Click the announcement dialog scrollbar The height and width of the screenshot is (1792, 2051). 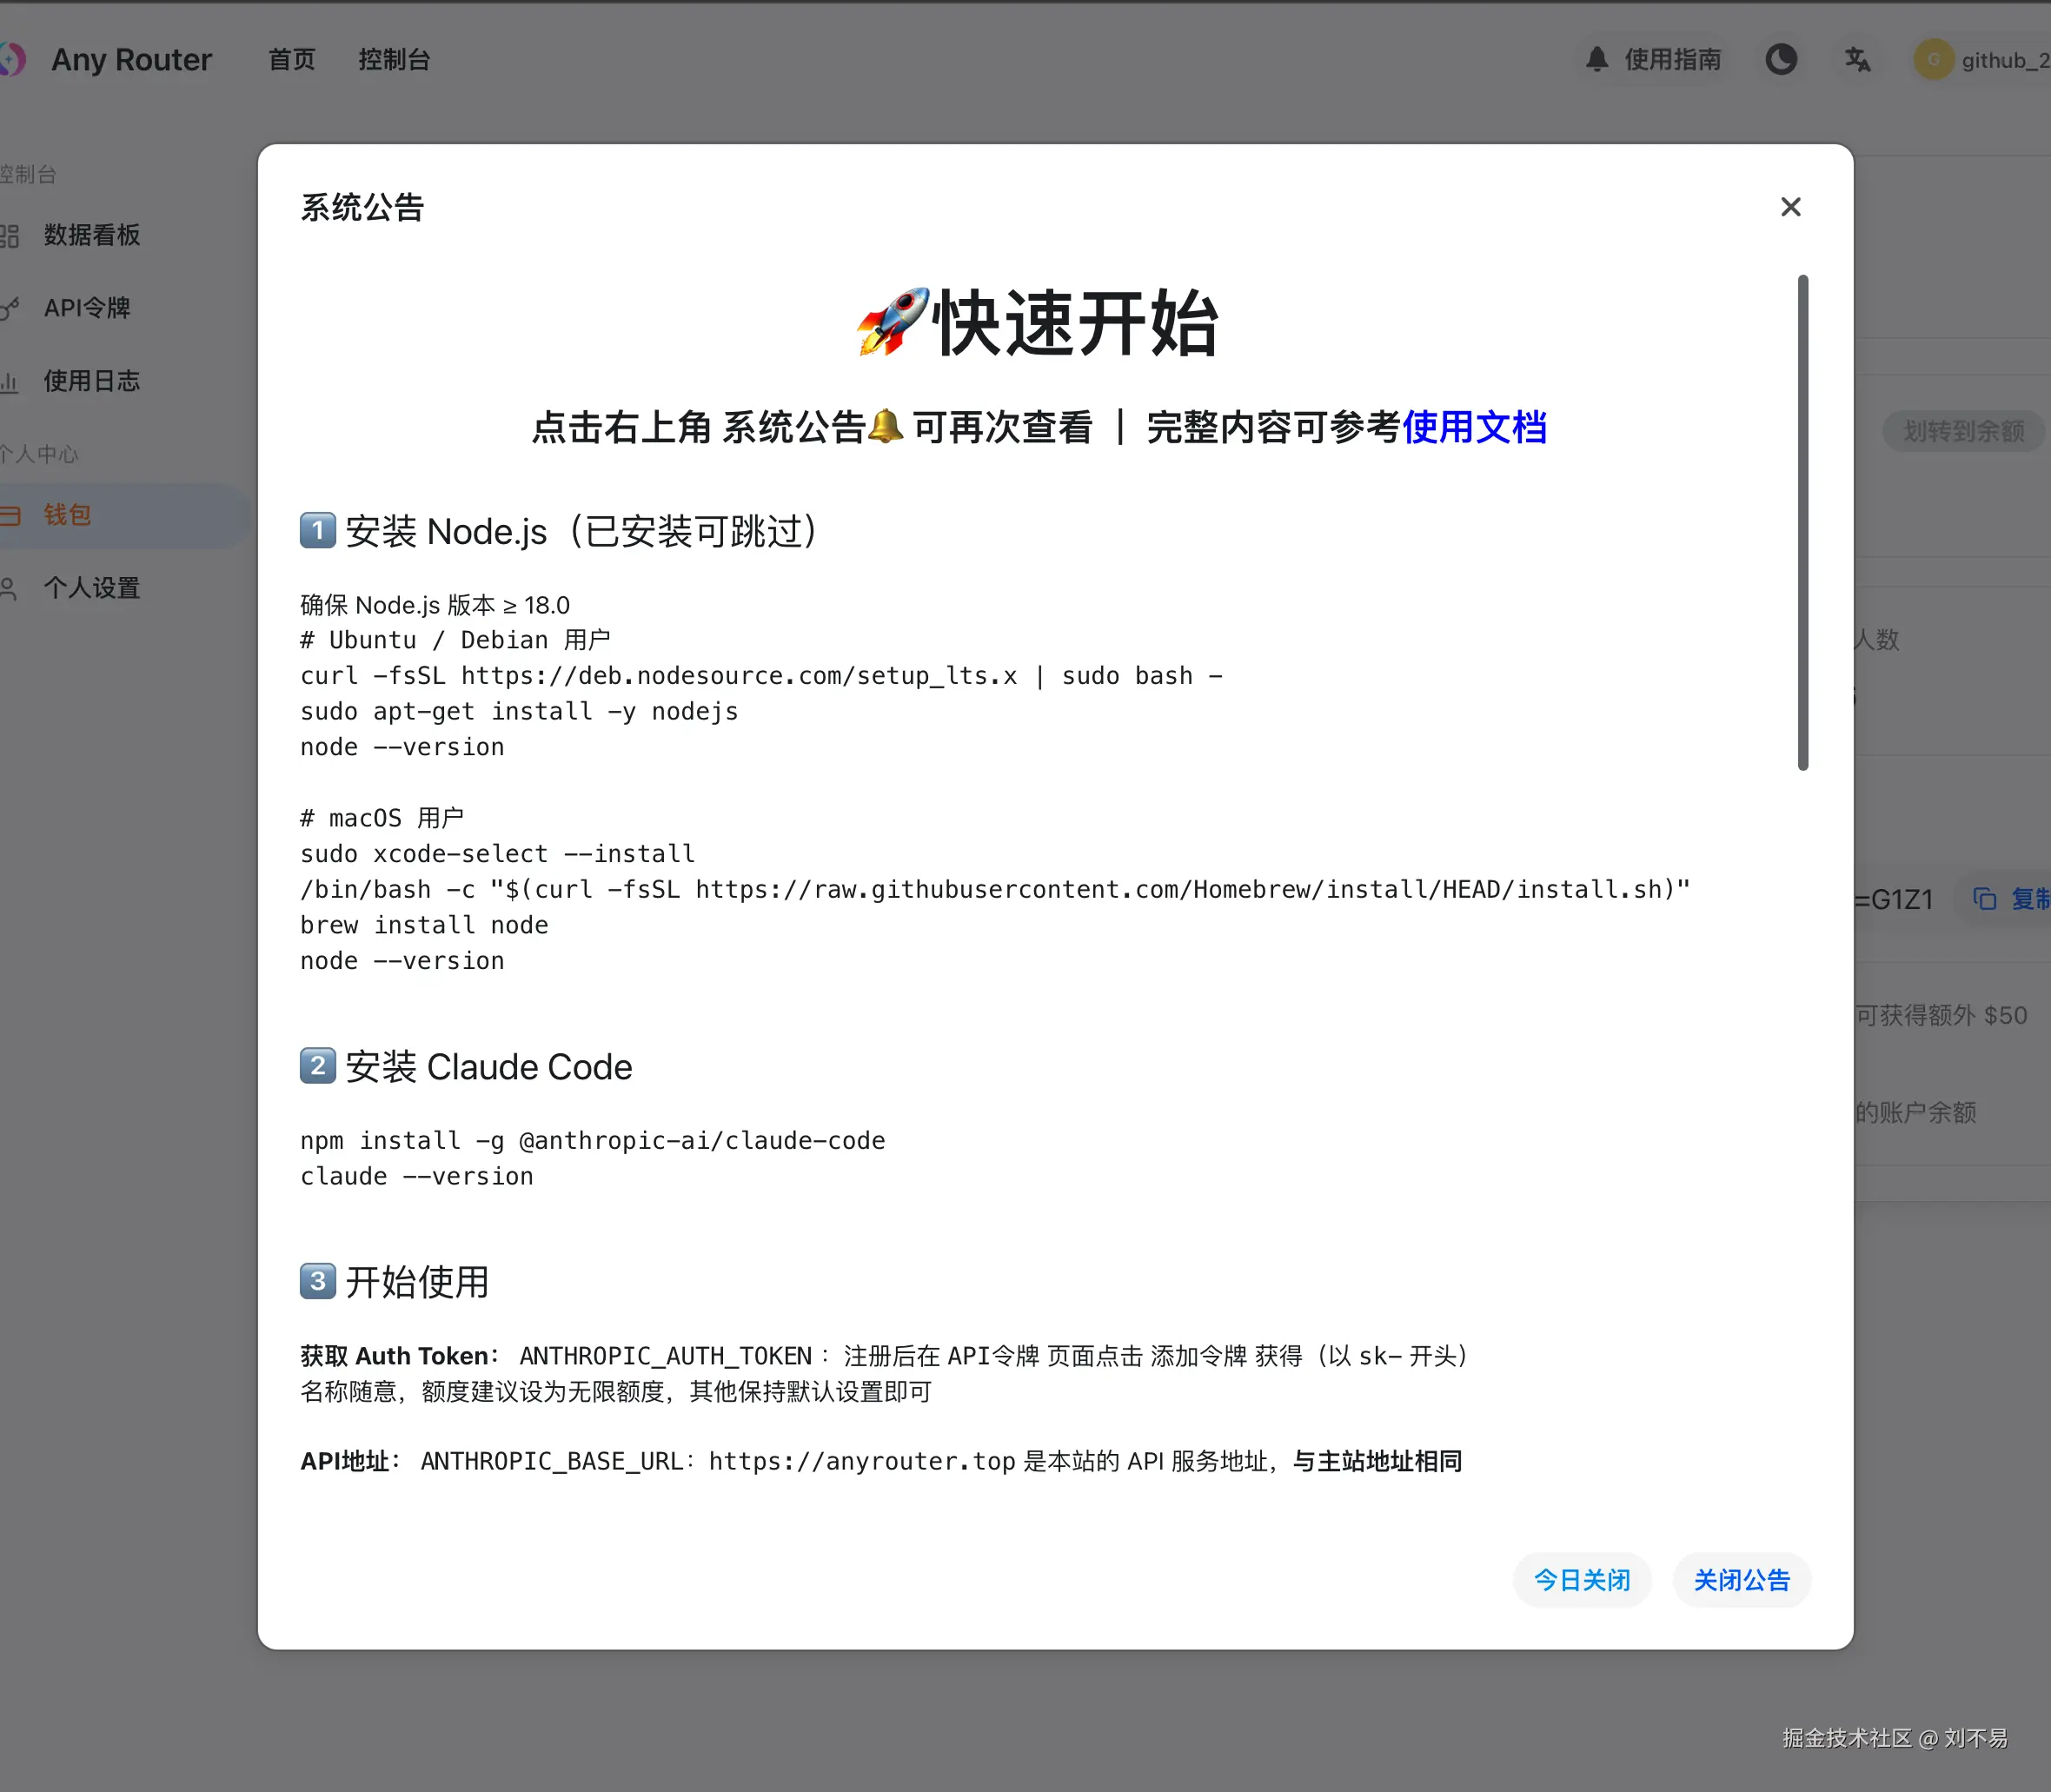coord(1802,522)
